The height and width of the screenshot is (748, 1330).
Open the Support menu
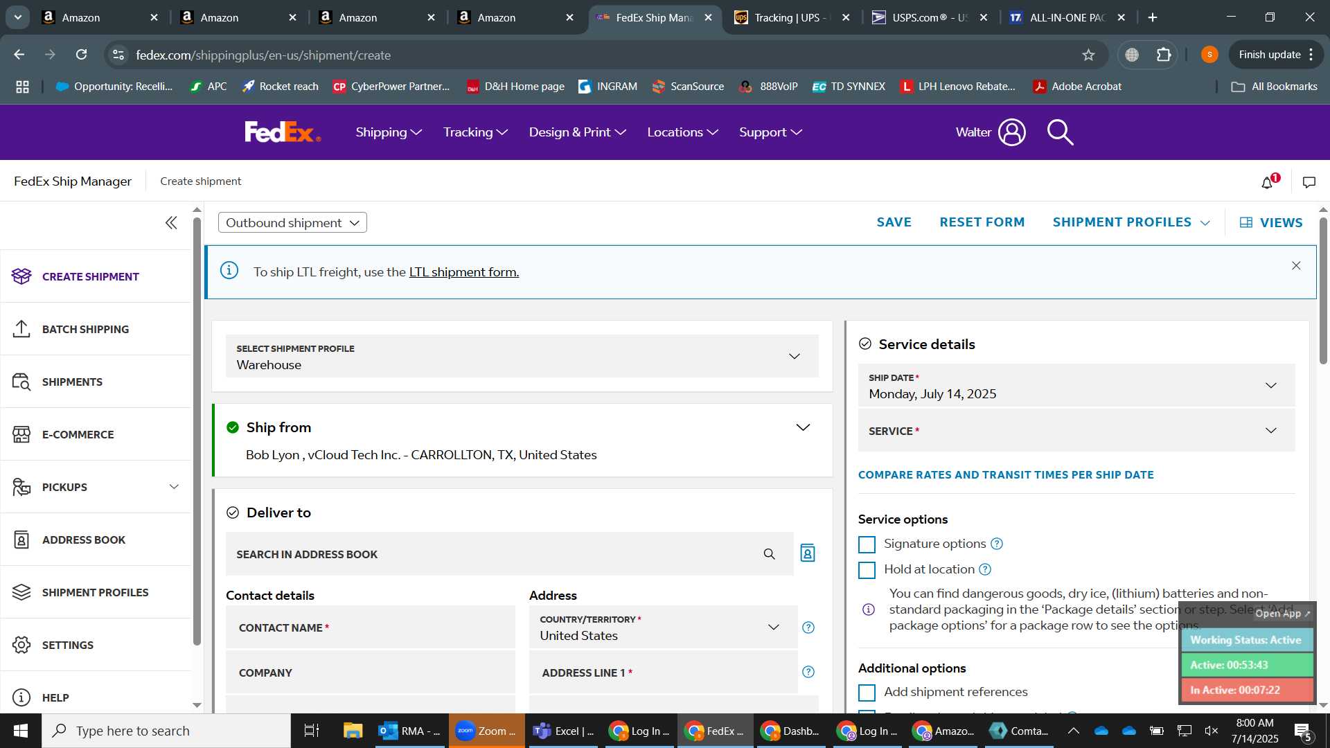click(x=770, y=132)
